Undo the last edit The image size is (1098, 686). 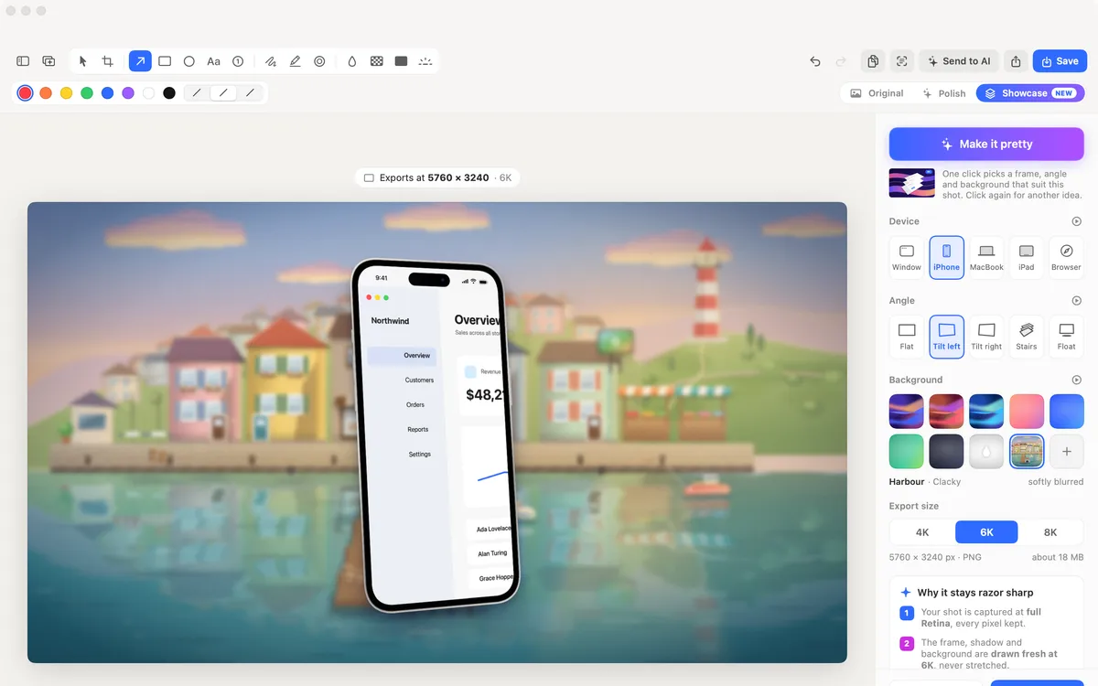815,61
